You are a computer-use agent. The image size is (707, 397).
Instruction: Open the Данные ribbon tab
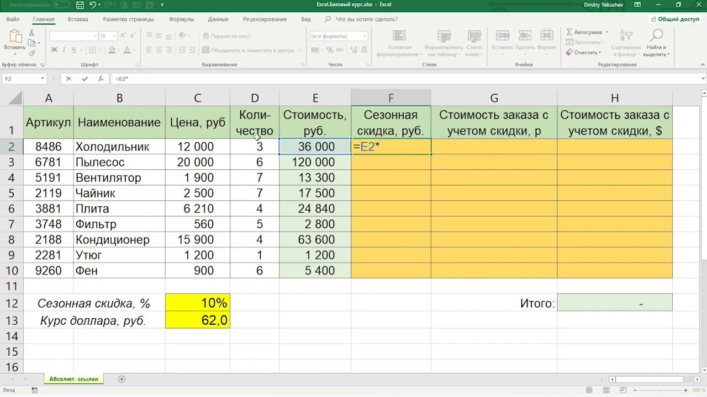[x=218, y=19]
